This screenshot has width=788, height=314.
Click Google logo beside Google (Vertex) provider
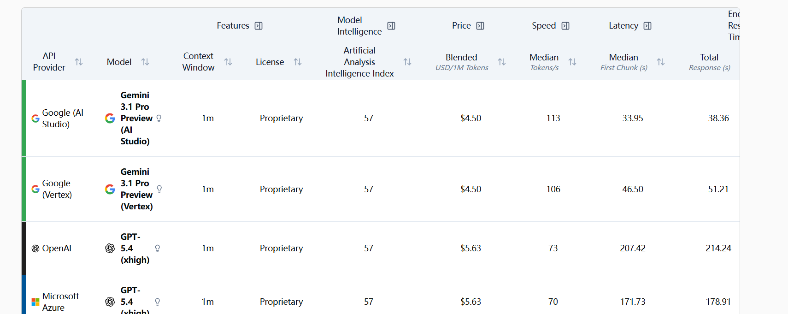click(35, 189)
